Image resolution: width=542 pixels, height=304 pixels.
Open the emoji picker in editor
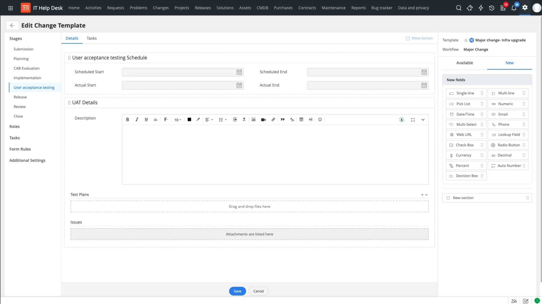pyautogui.click(x=320, y=120)
